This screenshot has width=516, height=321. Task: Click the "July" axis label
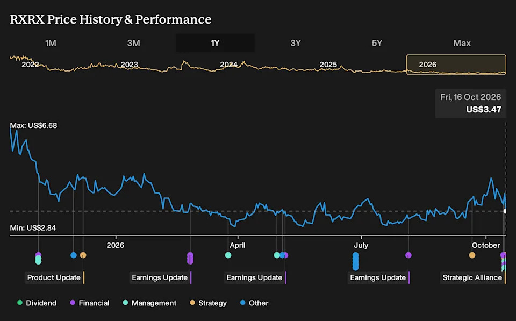(361, 245)
